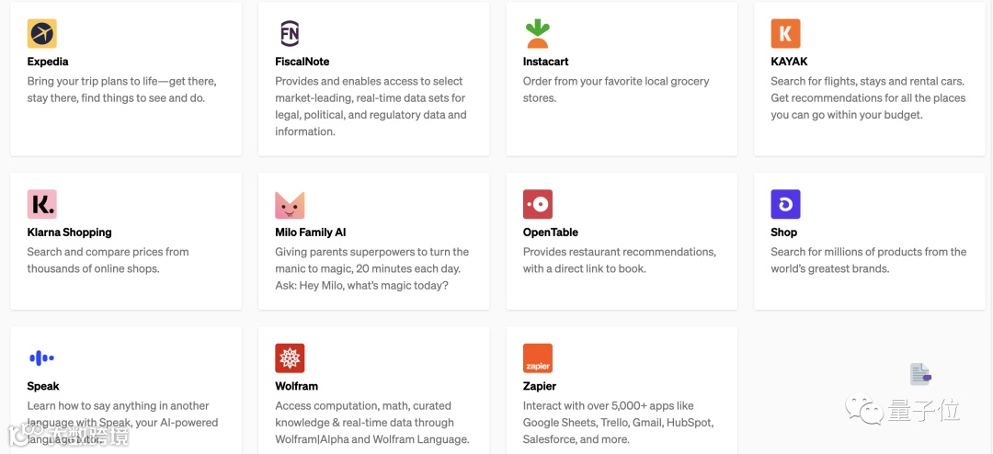
Task: Click the orange KAYAK K icon
Action: click(785, 34)
